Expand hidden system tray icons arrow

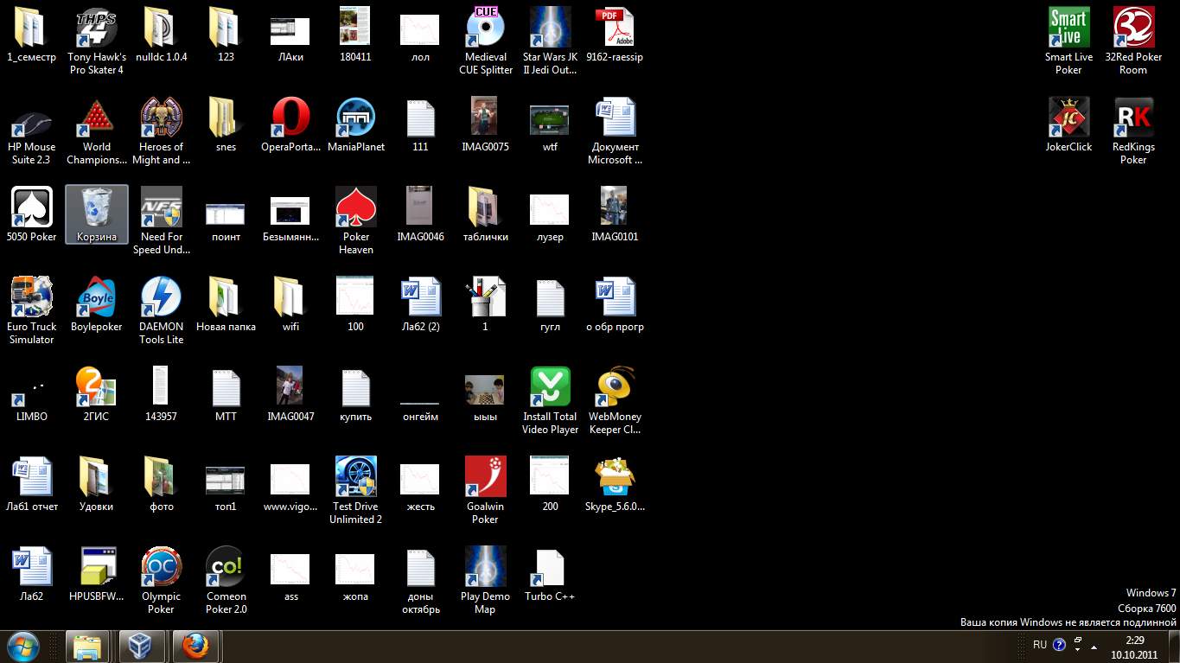tap(1094, 646)
